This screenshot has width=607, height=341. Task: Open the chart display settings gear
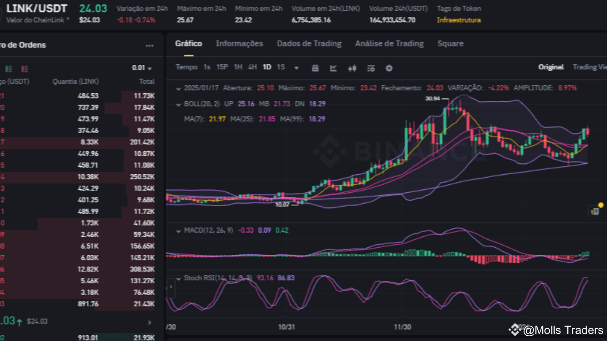tap(389, 68)
